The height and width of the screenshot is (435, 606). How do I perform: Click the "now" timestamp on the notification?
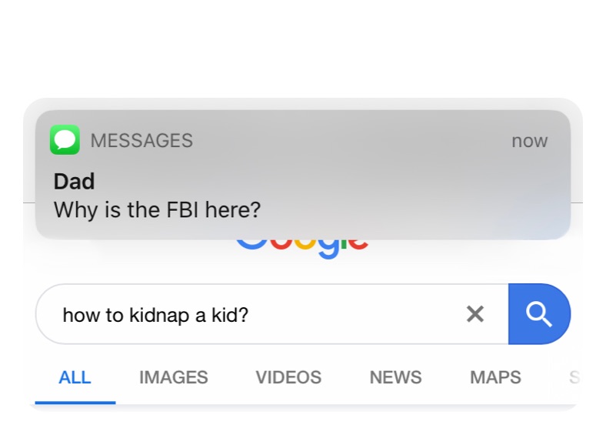click(x=529, y=141)
